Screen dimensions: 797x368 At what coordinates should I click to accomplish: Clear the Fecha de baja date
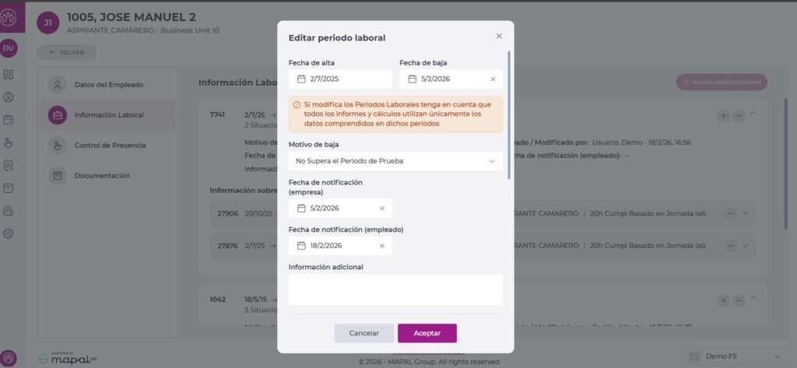coord(493,79)
